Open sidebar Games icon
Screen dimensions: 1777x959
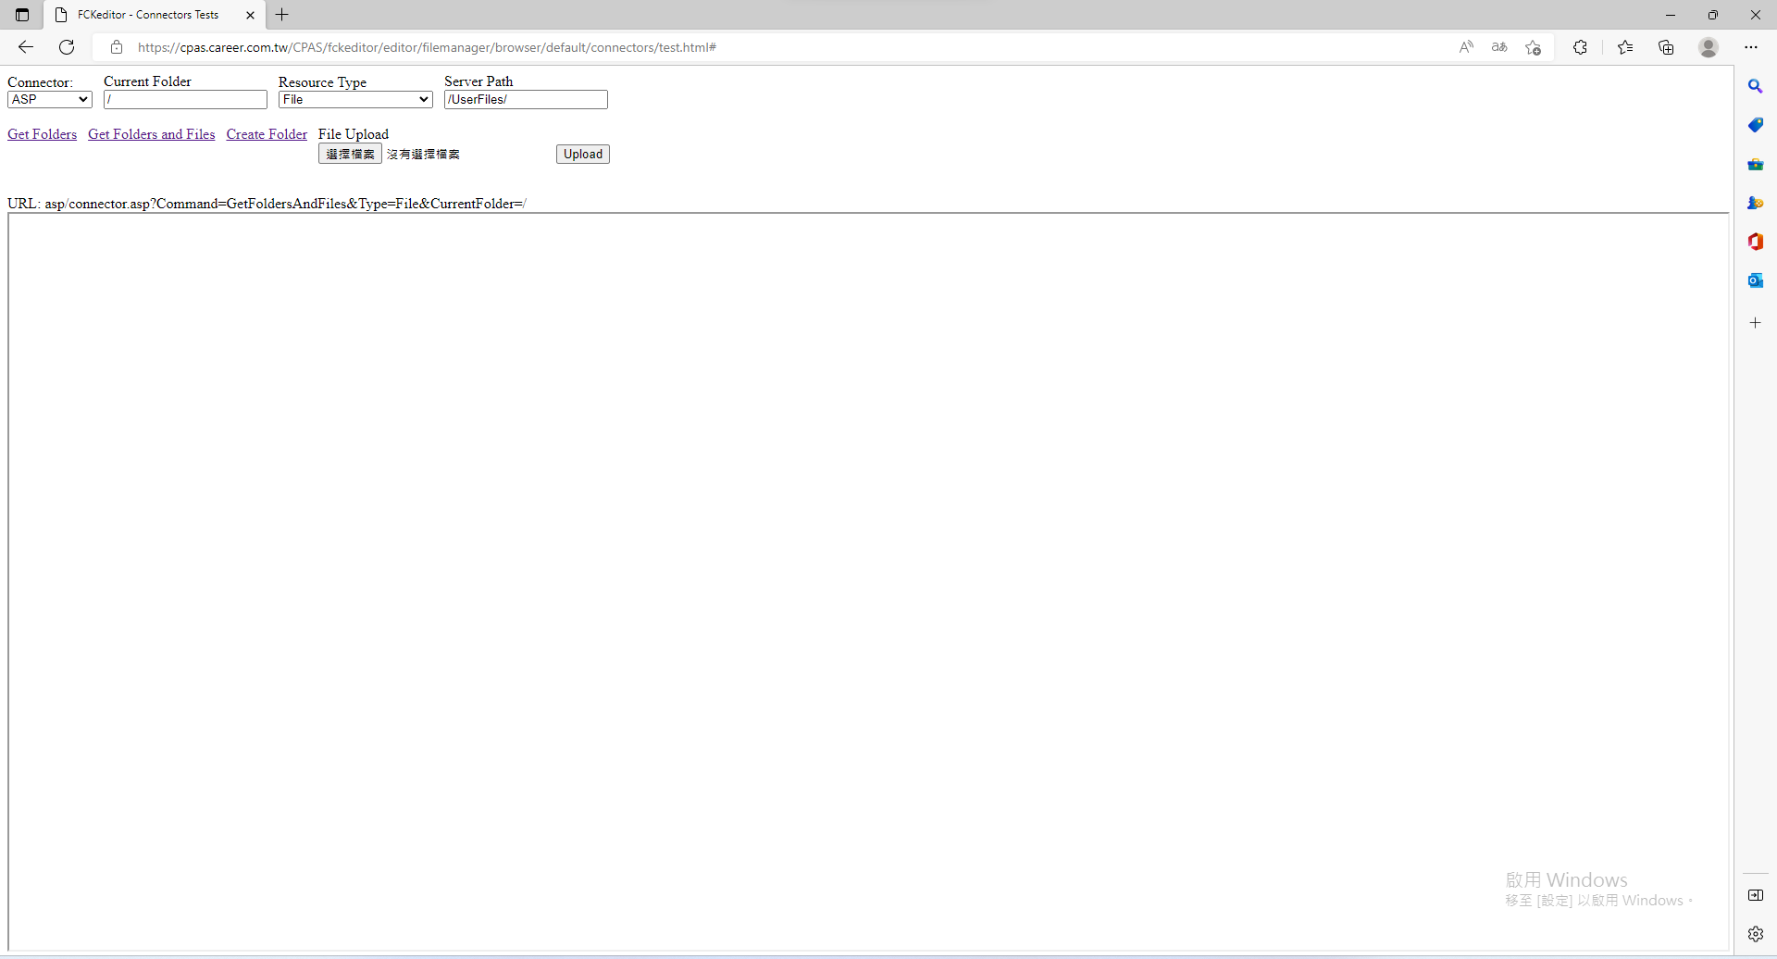coord(1756,203)
